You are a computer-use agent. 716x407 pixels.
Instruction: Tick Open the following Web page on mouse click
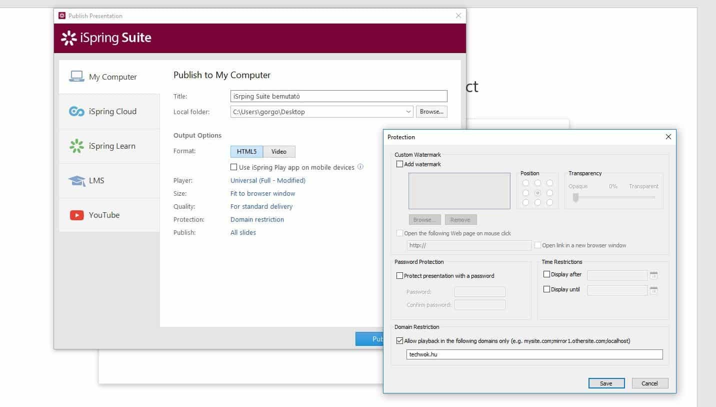[x=399, y=233]
